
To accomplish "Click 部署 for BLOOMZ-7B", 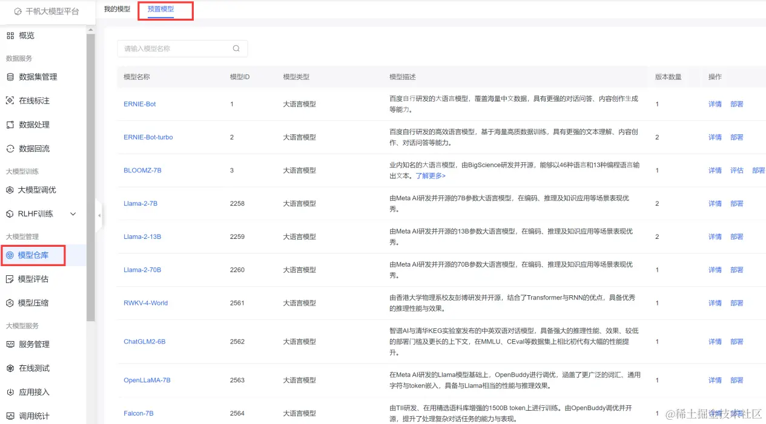I will [759, 171].
